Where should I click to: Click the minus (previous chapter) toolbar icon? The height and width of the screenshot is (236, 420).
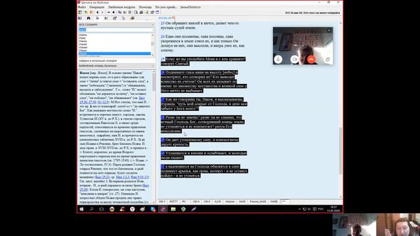pos(108,12)
